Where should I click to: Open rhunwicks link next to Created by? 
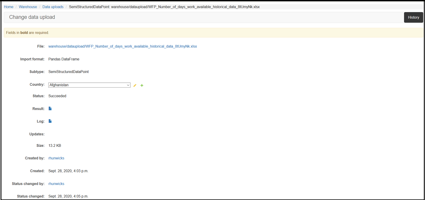56,158
